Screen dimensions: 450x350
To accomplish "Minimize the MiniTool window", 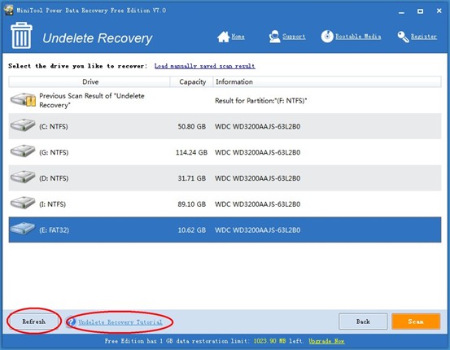I will 401,11.
